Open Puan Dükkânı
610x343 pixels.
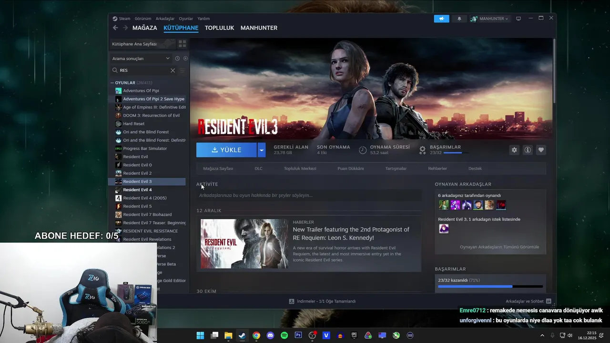tap(351, 169)
